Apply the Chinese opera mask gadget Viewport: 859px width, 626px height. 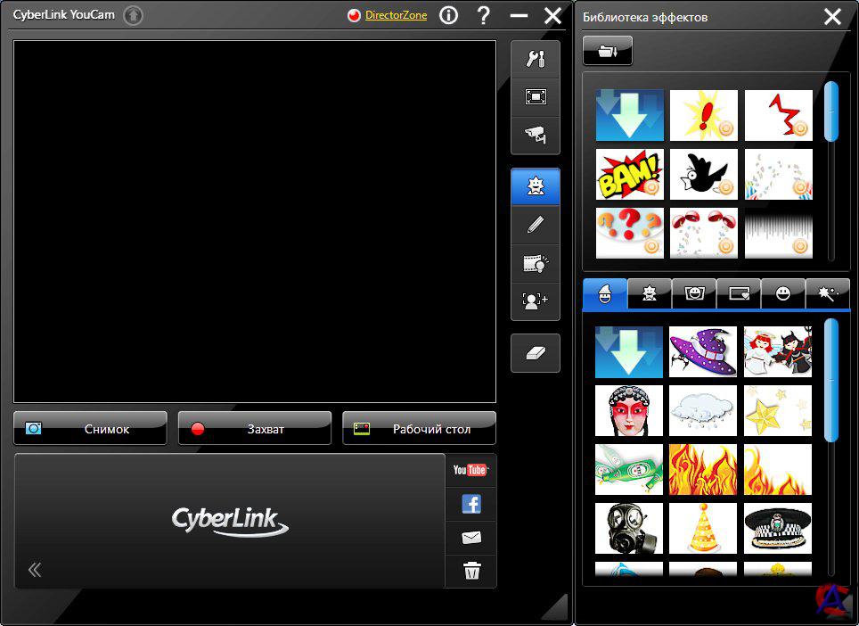[x=629, y=410]
